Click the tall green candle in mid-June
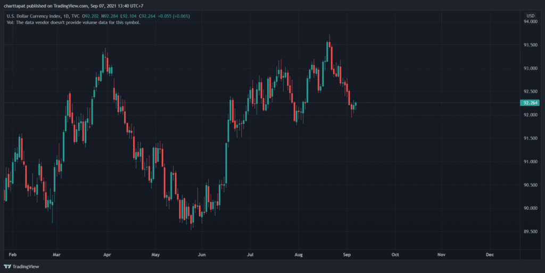The width and height of the screenshot is (545, 273). point(225,162)
